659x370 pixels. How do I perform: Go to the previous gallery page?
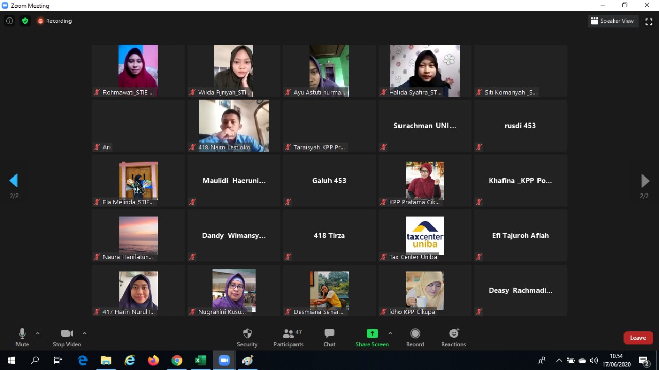(13, 181)
